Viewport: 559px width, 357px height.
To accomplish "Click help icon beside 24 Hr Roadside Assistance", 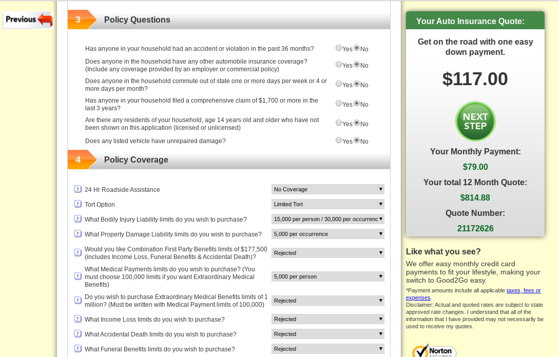I will tap(78, 189).
